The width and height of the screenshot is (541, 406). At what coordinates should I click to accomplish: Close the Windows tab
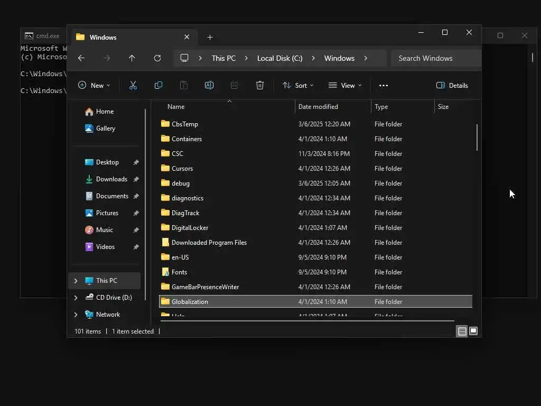[186, 37]
